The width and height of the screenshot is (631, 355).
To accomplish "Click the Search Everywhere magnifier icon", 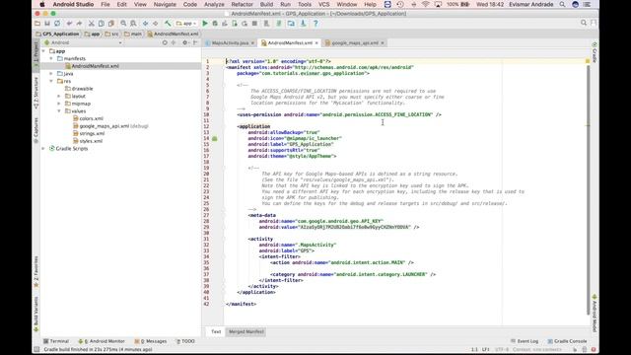I will point(584,23).
